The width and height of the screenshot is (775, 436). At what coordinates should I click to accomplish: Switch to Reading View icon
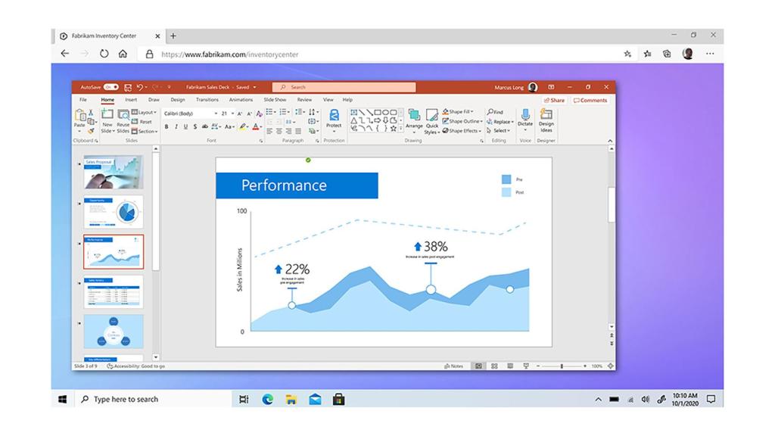pyautogui.click(x=510, y=366)
